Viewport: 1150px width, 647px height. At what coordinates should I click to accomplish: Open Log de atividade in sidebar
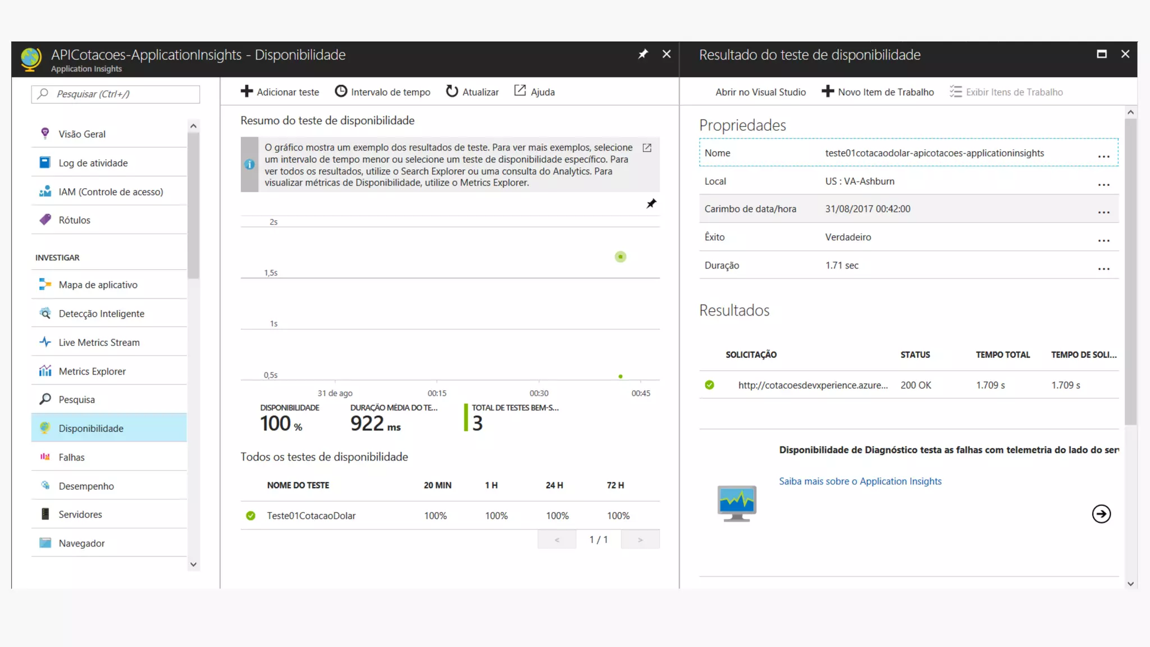[109, 163]
